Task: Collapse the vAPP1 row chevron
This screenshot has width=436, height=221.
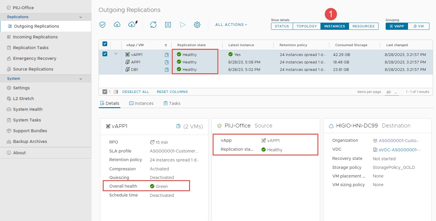Action: coord(116,54)
